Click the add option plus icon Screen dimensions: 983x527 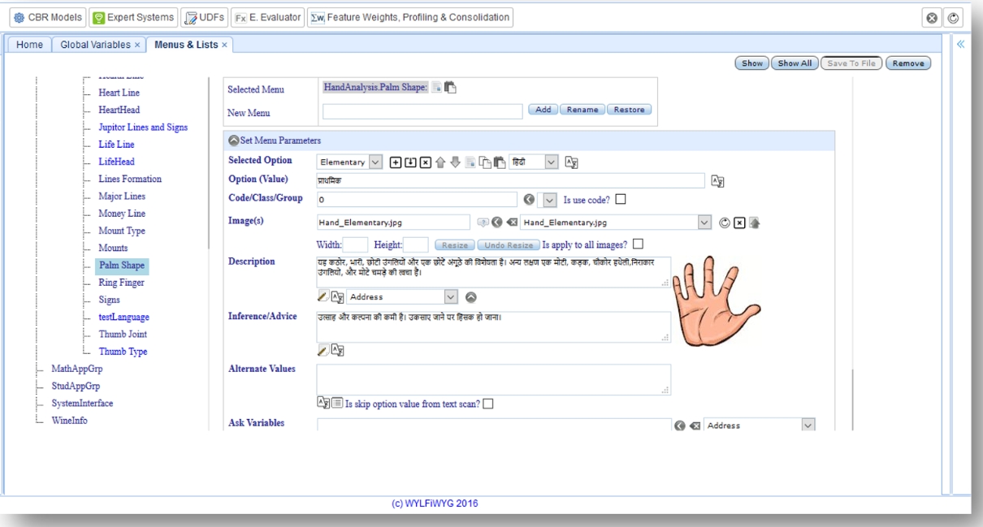(x=396, y=162)
